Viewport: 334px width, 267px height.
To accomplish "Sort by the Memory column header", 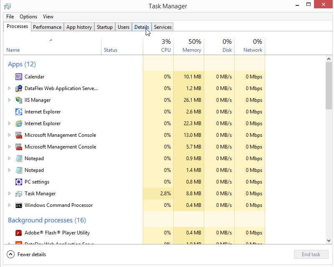I will 189,46.
